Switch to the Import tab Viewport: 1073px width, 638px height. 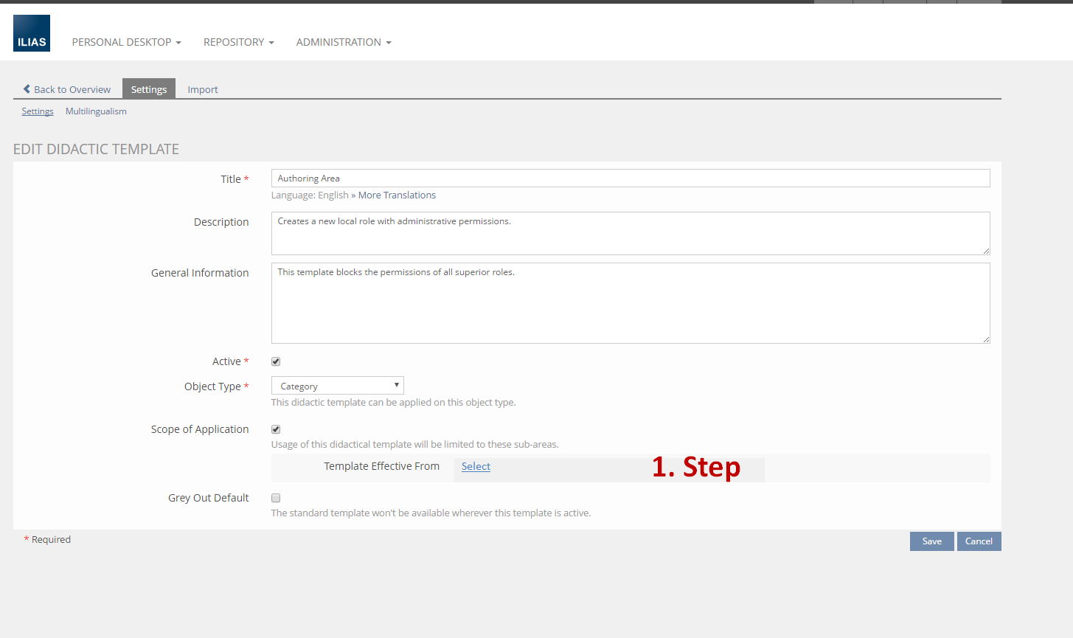[202, 89]
